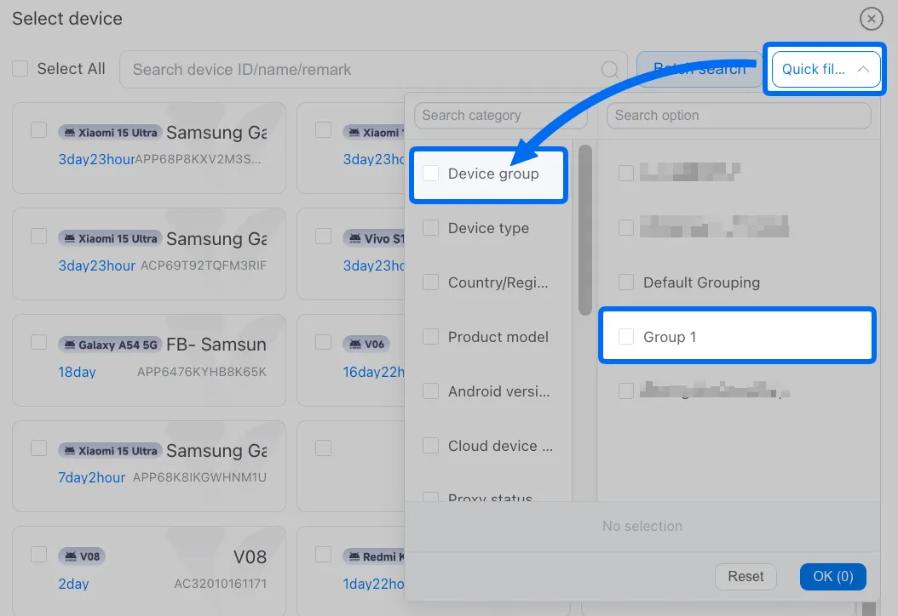
Task: Select checkbox of device APP68K8IKGWHNM1U
Action: (x=39, y=448)
